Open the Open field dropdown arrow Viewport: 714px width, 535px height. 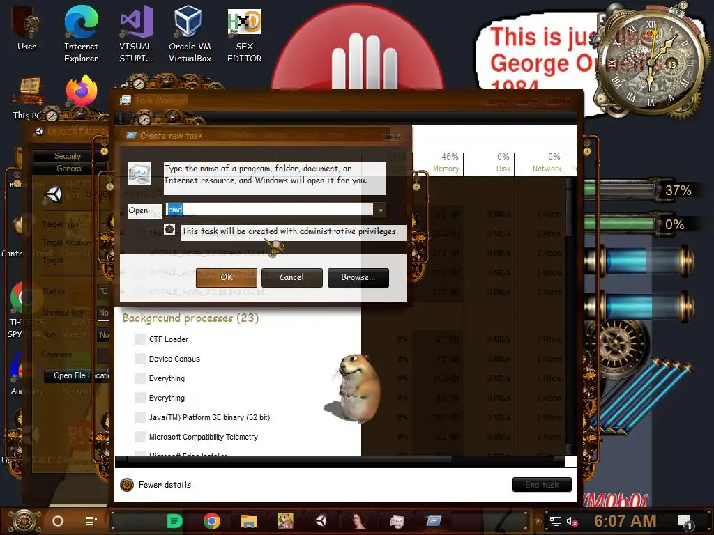point(381,210)
